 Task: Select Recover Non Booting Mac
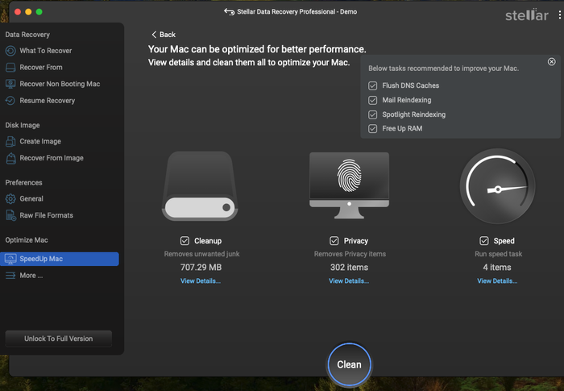point(60,84)
